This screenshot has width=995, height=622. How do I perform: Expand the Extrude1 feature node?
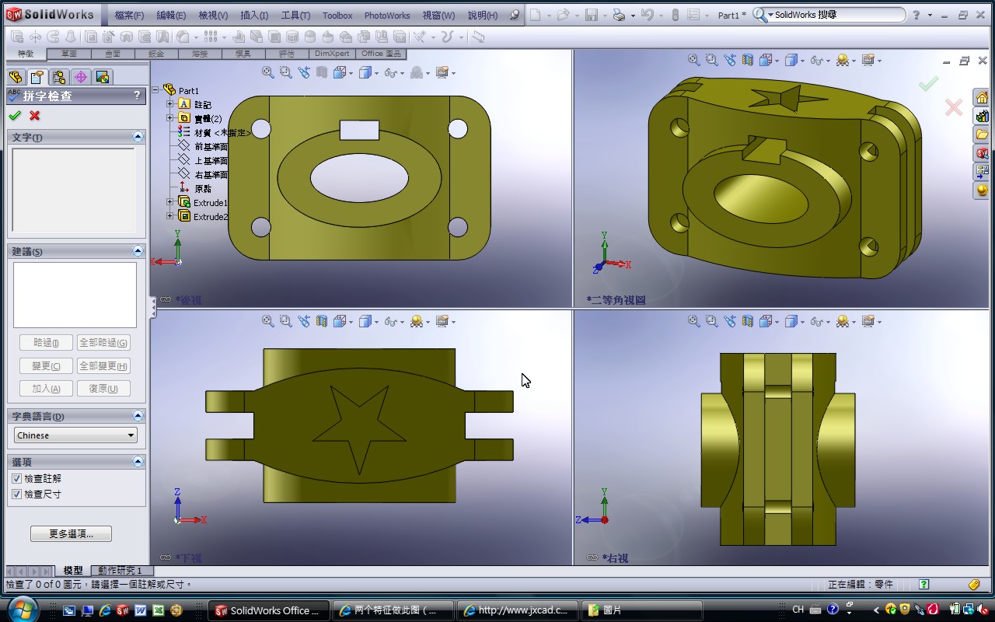point(169,202)
